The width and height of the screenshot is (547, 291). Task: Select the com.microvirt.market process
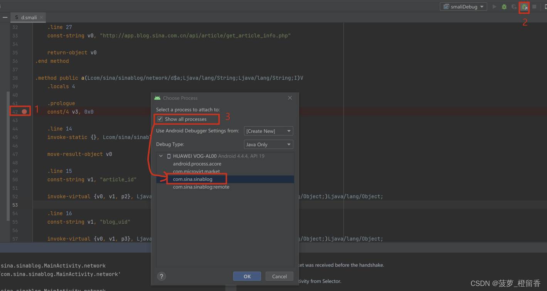[x=196, y=171]
